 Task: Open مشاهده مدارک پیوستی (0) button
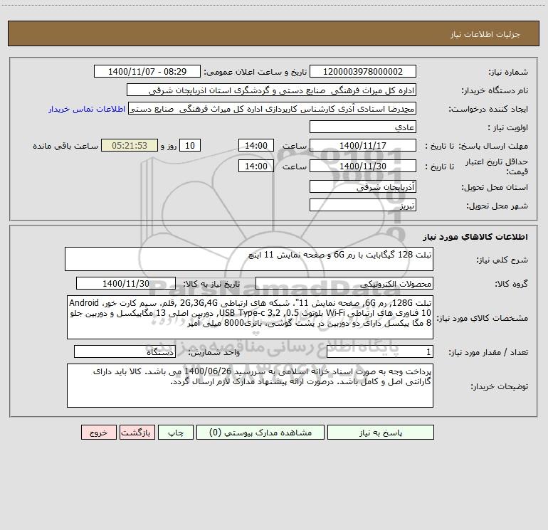pos(260,433)
